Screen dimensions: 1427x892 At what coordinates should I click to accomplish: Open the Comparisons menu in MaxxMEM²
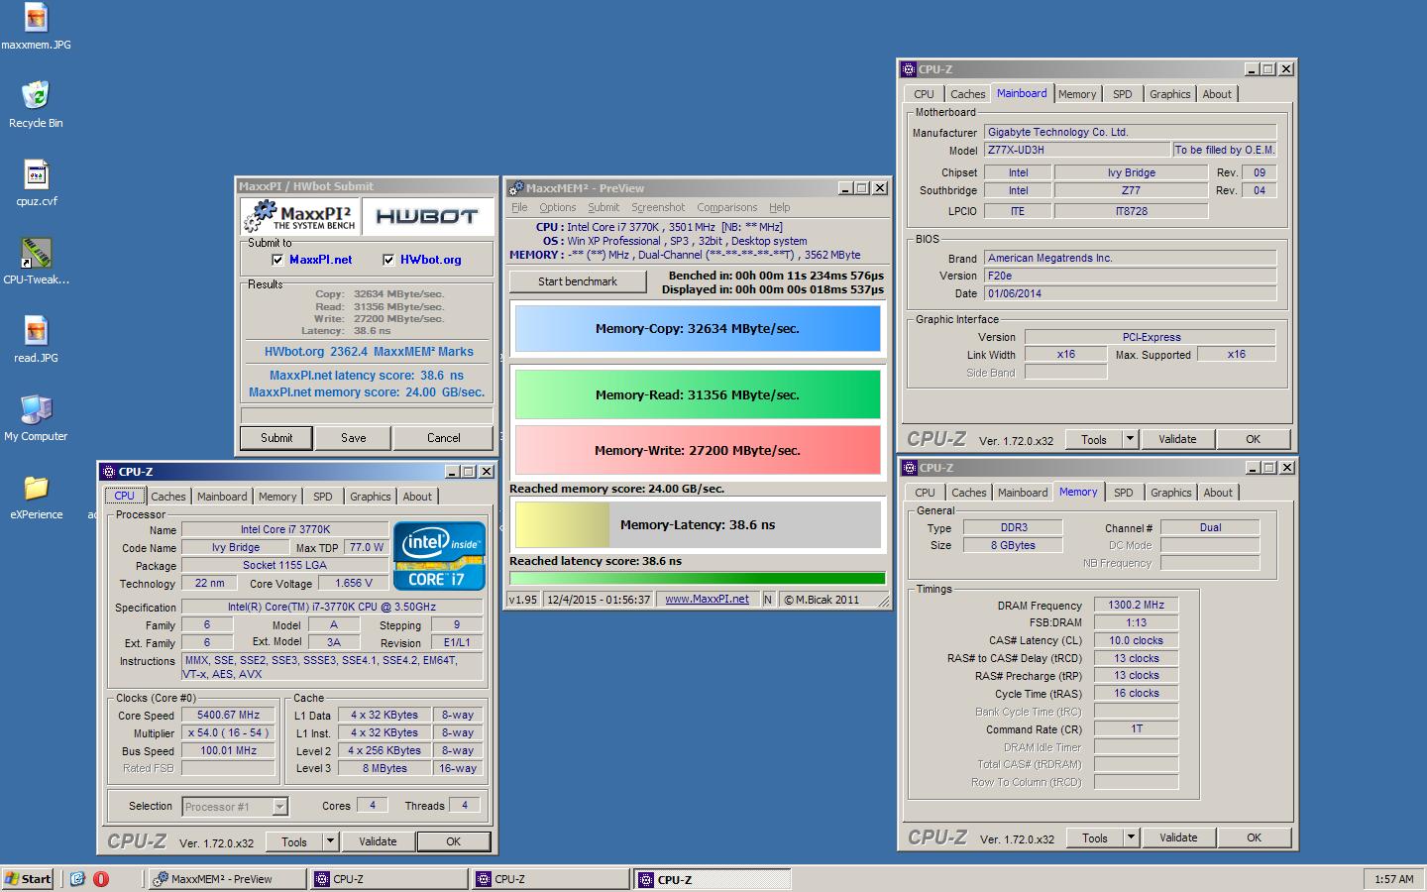coord(726,207)
